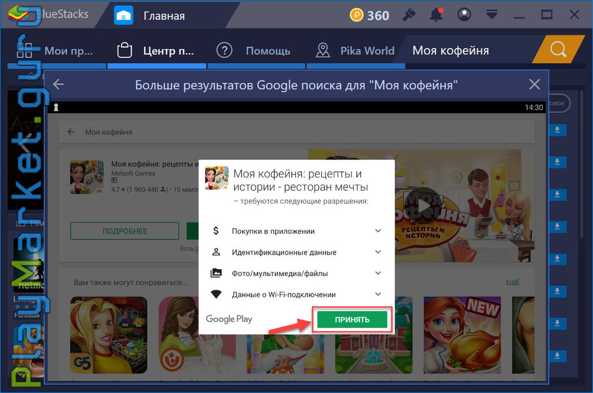Click the seventh download icon in right column

pyautogui.click(x=557, y=324)
